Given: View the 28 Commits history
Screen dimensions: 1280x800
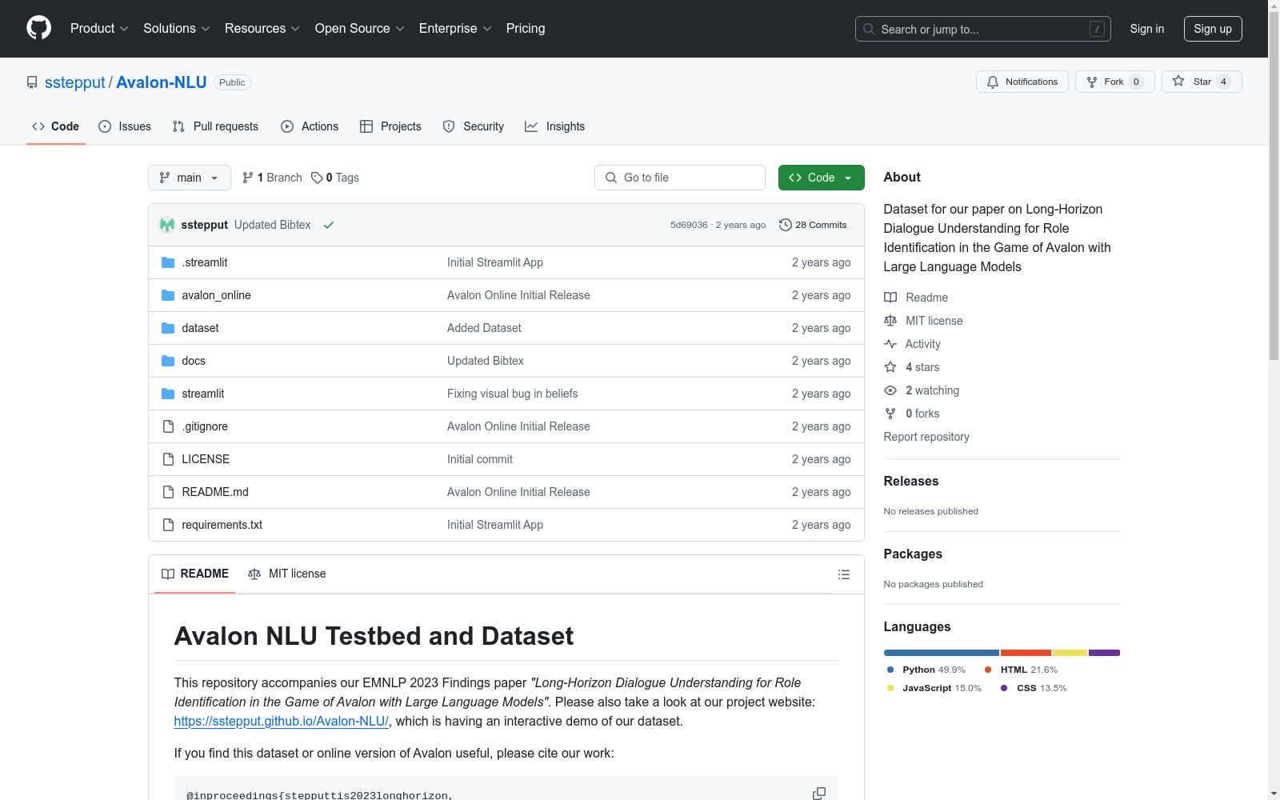Looking at the screenshot, I should [x=813, y=225].
